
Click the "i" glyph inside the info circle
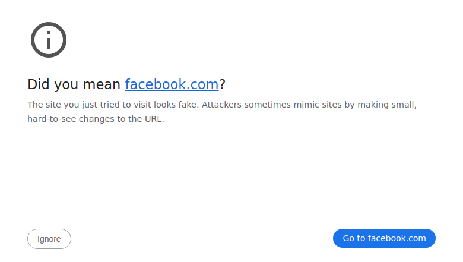click(49, 40)
